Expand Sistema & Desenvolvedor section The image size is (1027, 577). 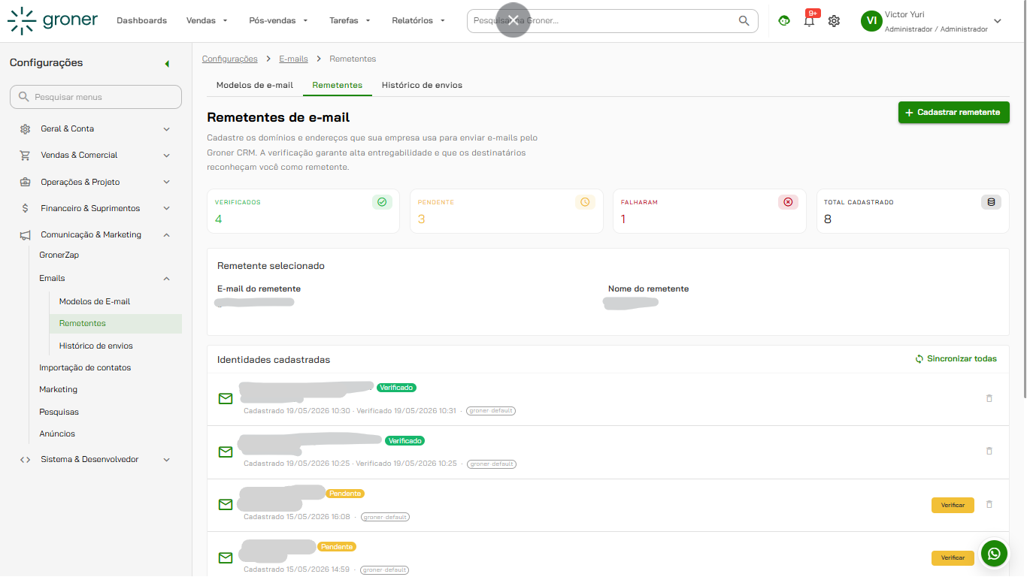(167, 460)
